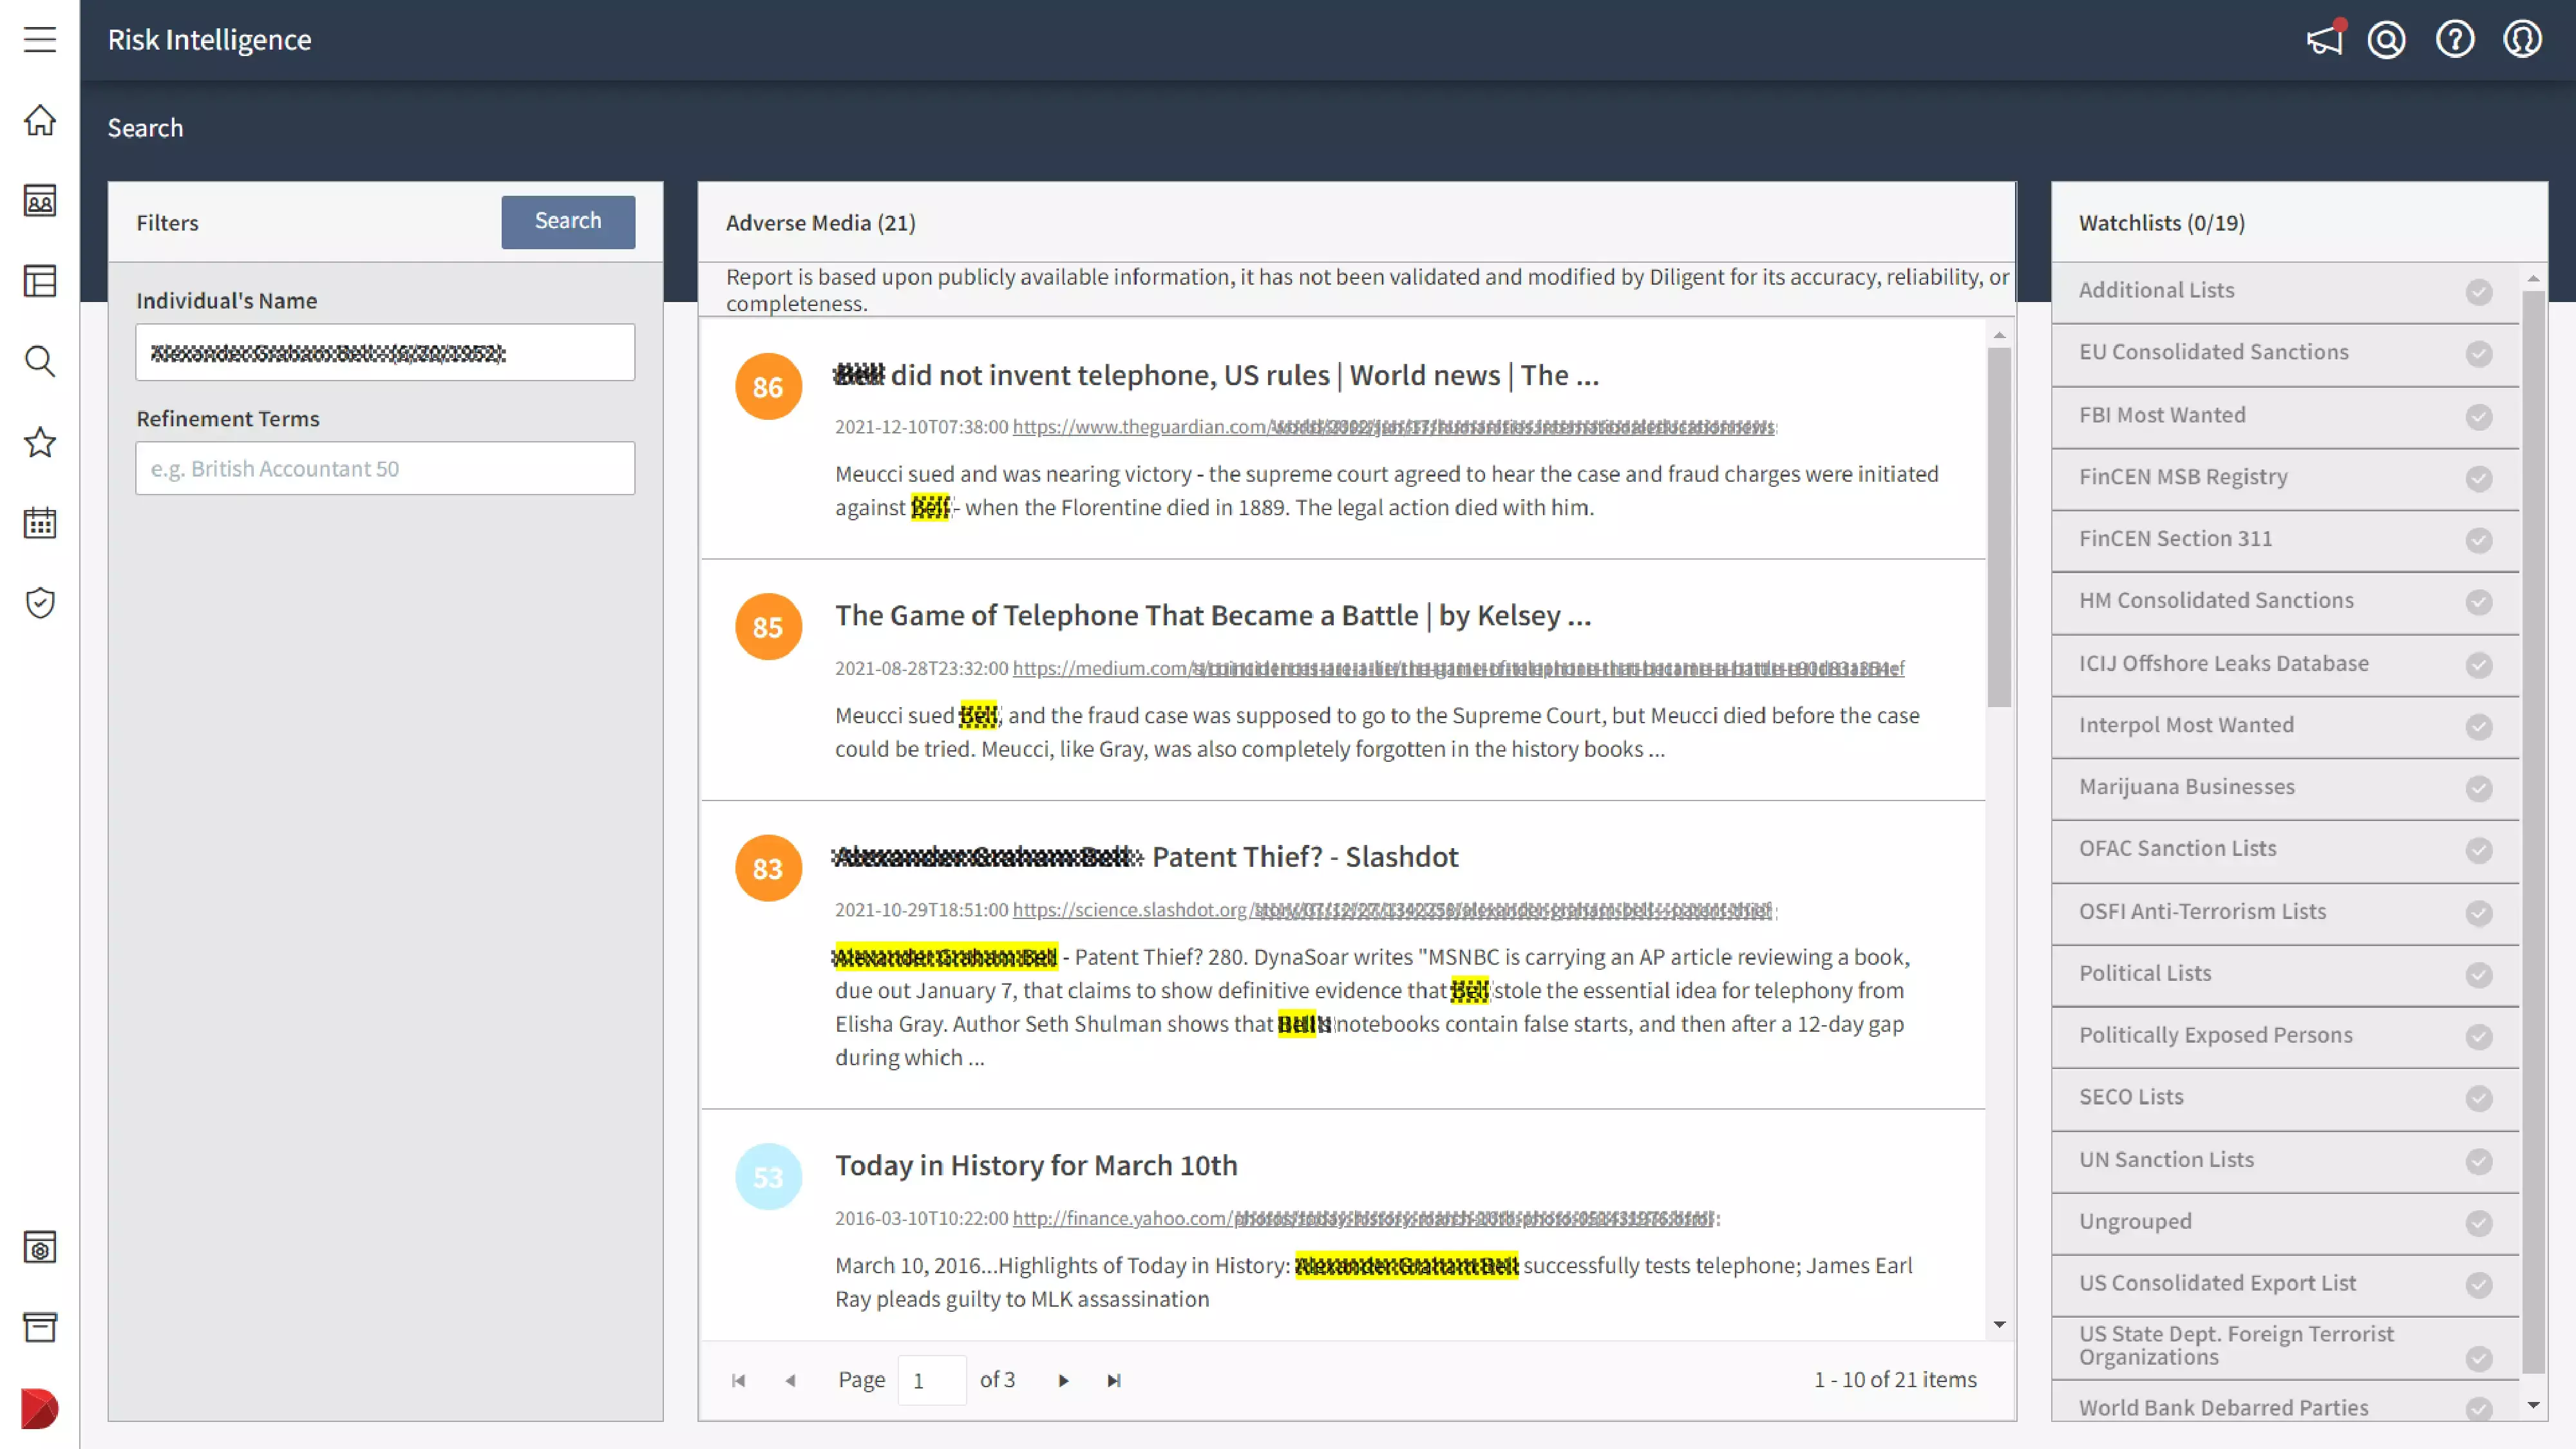Click the 86 risk score badge
The height and width of the screenshot is (1449, 2576).
tap(768, 387)
